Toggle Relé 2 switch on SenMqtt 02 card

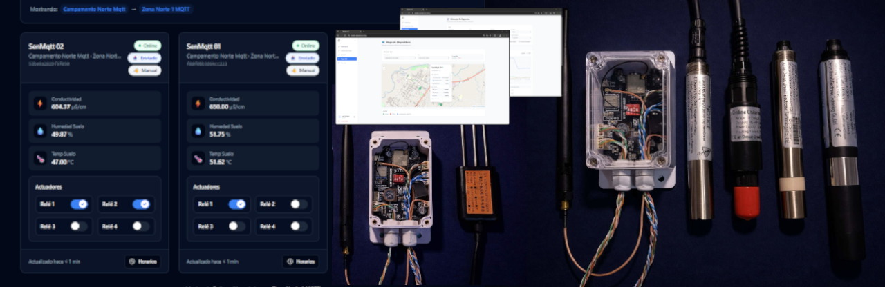[x=141, y=204]
